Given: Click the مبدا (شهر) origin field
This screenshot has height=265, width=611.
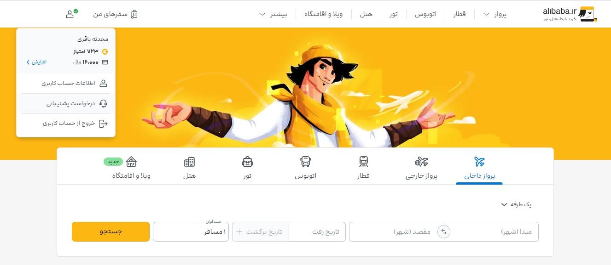Looking at the screenshot, I should (x=492, y=231).
